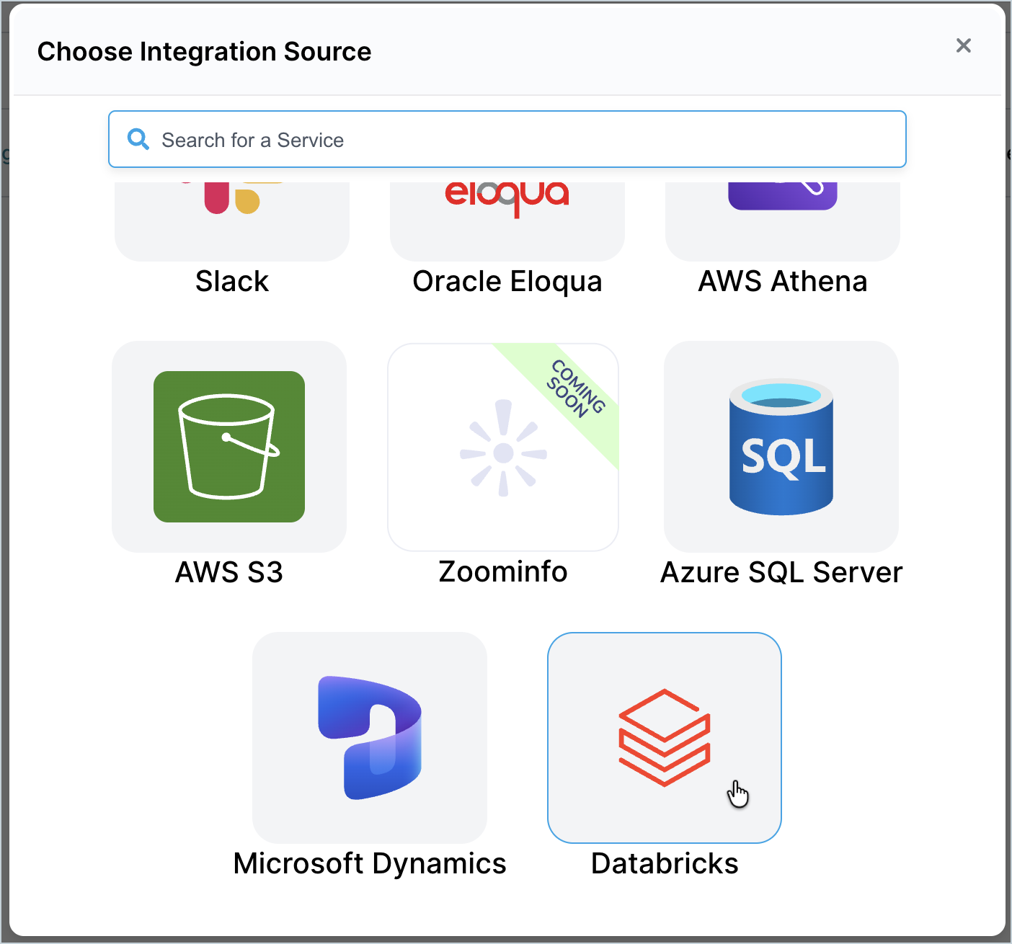This screenshot has width=1012, height=944.
Task: Select the green AWS S3 bucket icon
Action: click(x=229, y=447)
